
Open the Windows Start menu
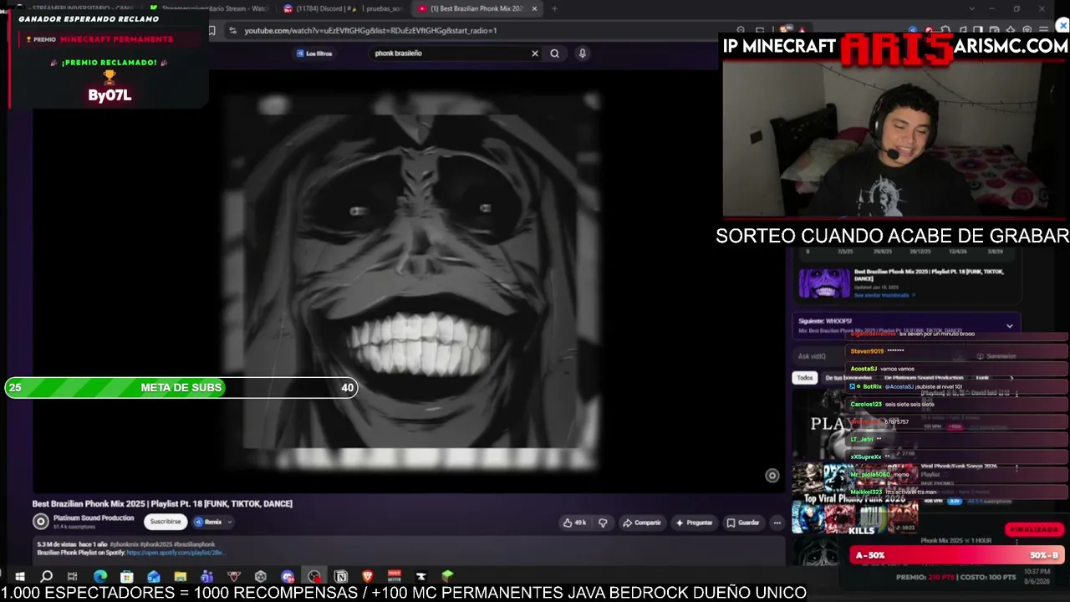(x=20, y=576)
